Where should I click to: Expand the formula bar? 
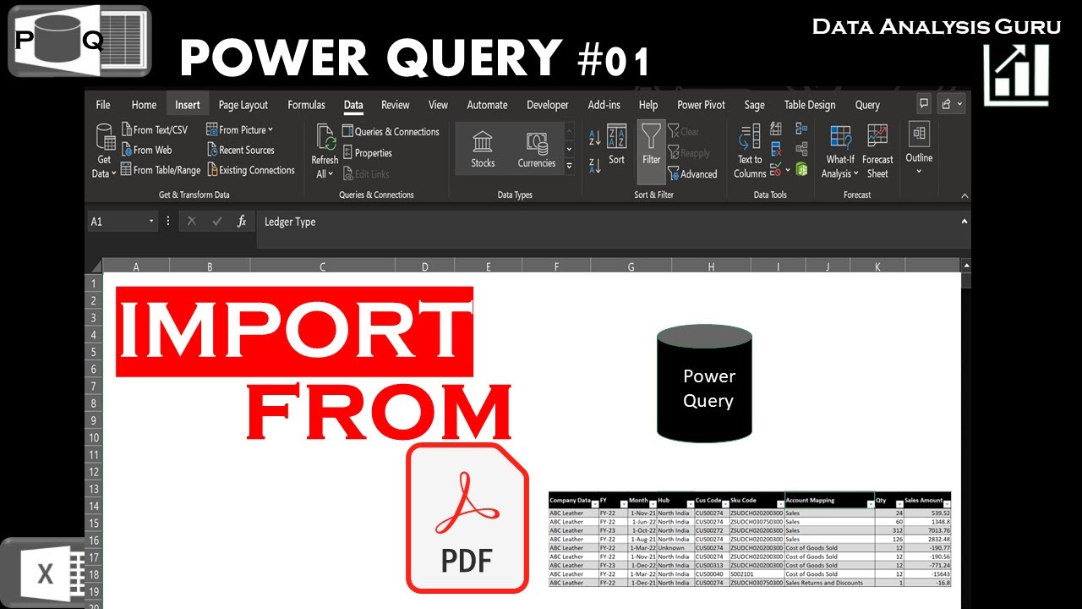pos(965,221)
